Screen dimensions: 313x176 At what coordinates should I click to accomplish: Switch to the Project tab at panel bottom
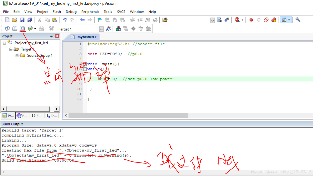(x=8, y=116)
